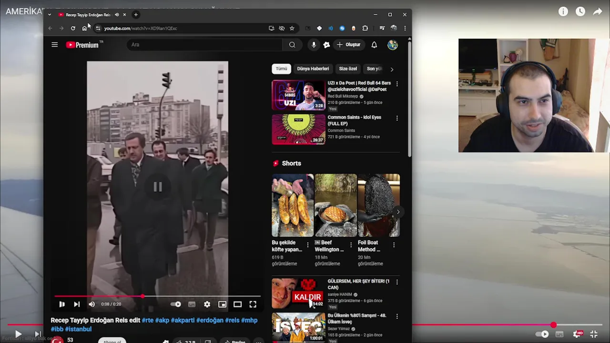The image size is (610, 343).
Task: Bookmark this page with the star
Action: click(292, 28)
